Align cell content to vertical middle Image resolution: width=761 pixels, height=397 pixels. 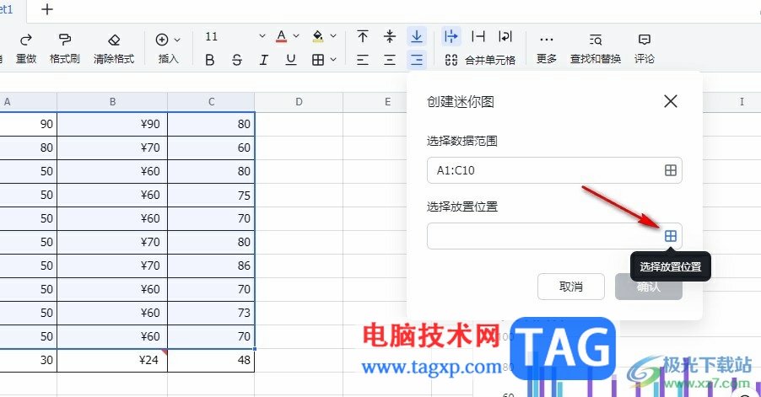[390, 36]
